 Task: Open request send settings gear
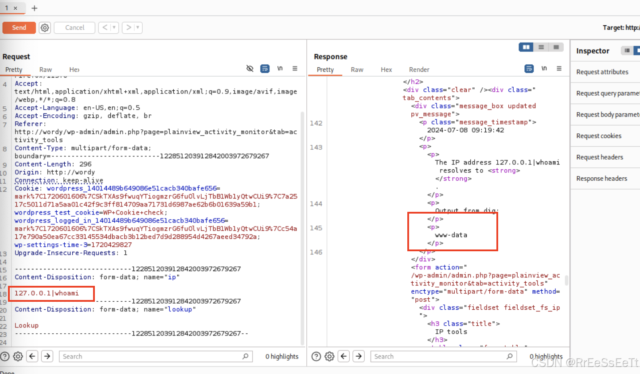(x=45, y=27)
